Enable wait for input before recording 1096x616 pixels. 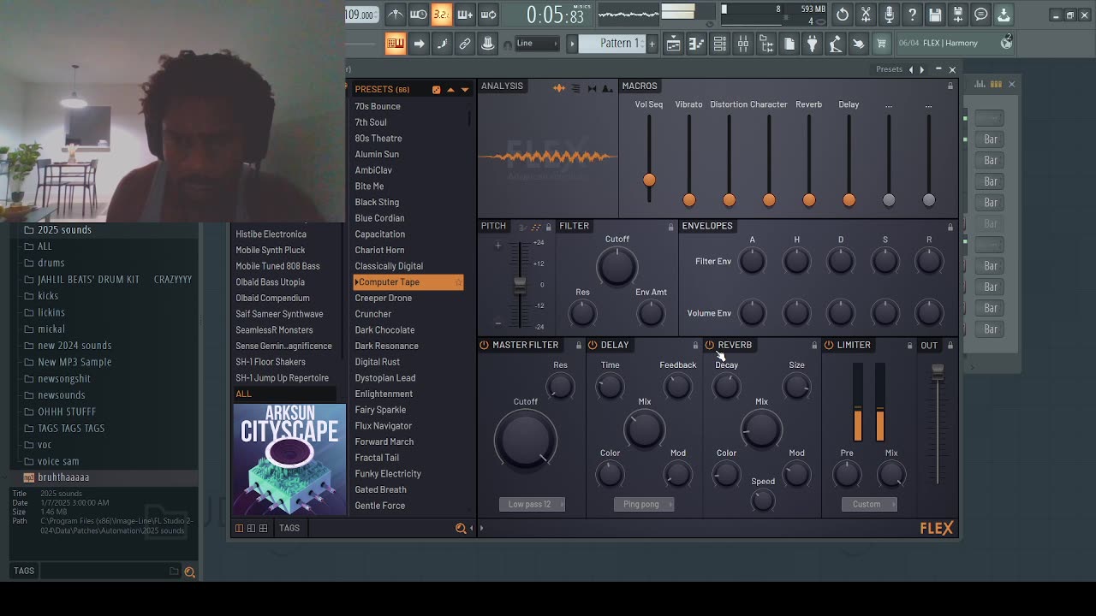[x=418, y=14]
